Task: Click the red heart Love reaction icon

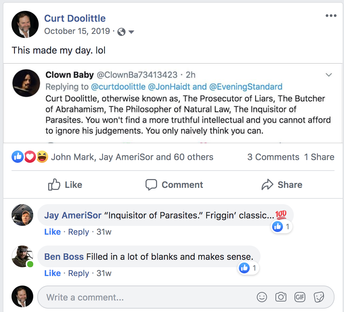Action: pyautogui.click(x=30, y=157)
